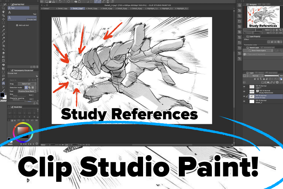This screenshot has width=283, height=189.
Task: Toggle lock checkbox on Detail_2 layer row
Action: 247,102
